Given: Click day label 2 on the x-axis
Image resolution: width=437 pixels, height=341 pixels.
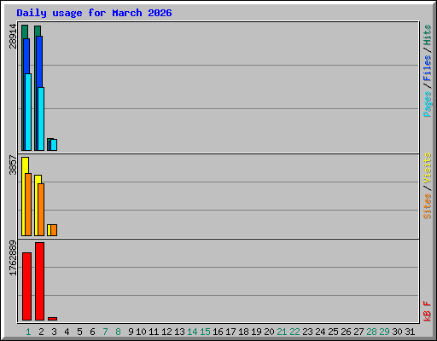Looking at the screenshot, I should (x=41, y=332).
